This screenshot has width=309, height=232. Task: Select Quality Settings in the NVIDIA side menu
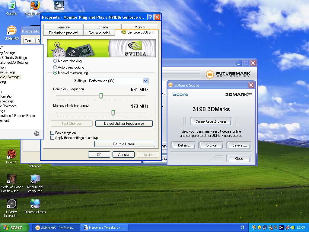click(13, 58)
